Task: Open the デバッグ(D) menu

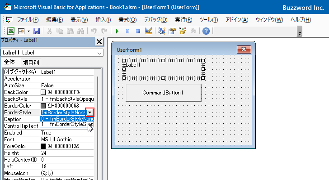Action: point(155,20)
